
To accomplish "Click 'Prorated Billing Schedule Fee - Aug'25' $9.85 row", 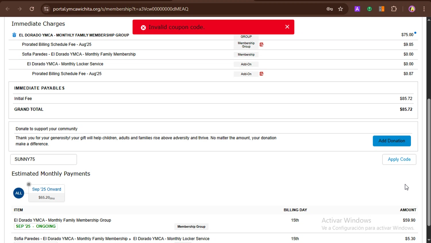I will point(213,44).
